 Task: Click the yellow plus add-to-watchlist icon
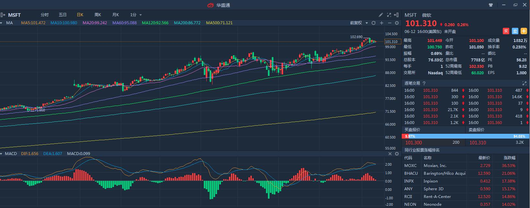pos(524,31)
